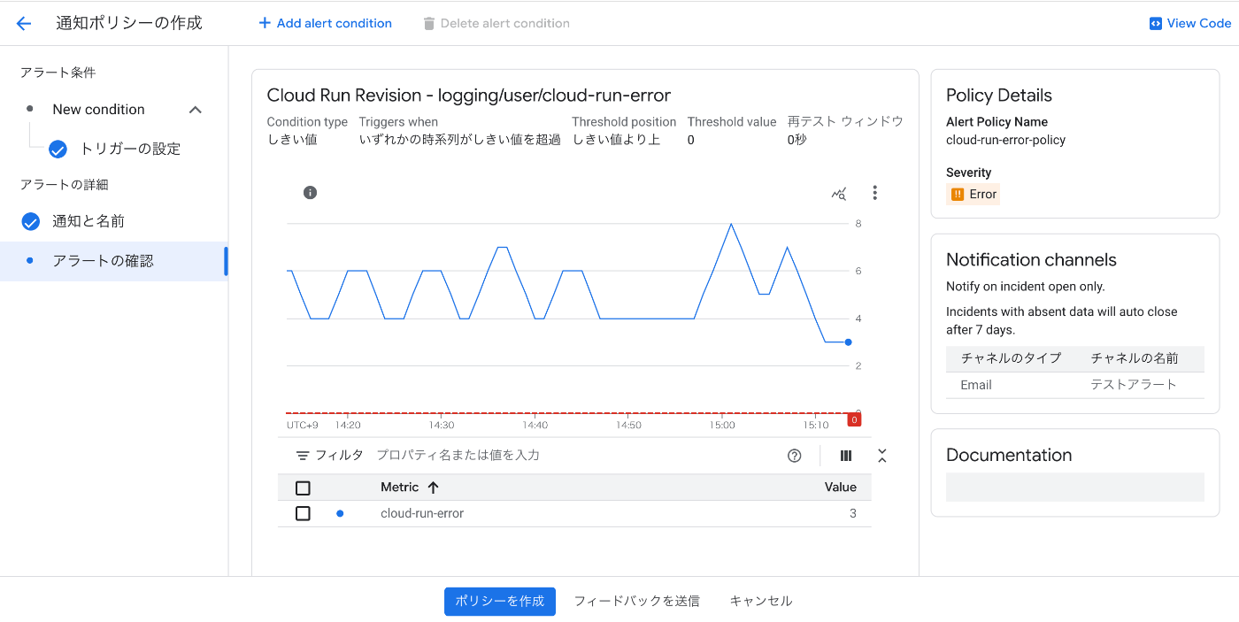This screenshot has width=1239, height=622.
Task: Collapse the New condition chevron
Action: coord(196,110)
